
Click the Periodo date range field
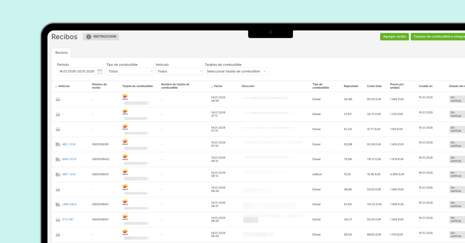(x=76, y=72)
